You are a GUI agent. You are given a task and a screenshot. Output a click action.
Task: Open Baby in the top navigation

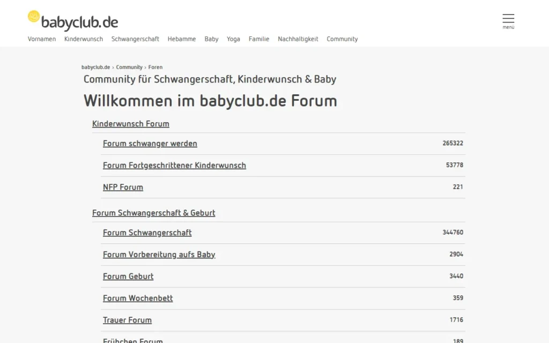(x=211, y=39)
